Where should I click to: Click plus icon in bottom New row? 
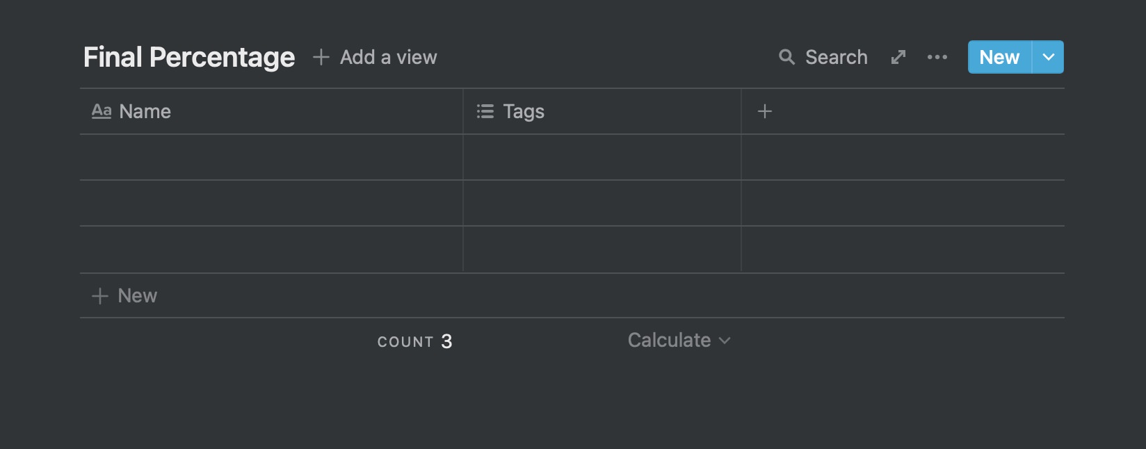pos(100,296)
